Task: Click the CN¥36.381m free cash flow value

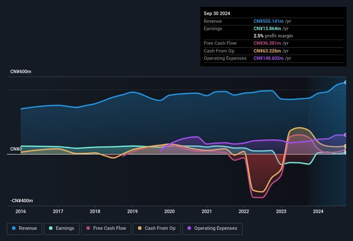Action: coord(267,43)
